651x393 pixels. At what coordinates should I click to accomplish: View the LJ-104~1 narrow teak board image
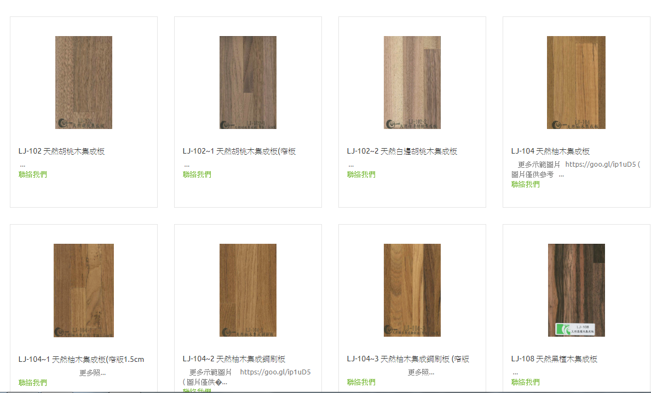[84, 290]
